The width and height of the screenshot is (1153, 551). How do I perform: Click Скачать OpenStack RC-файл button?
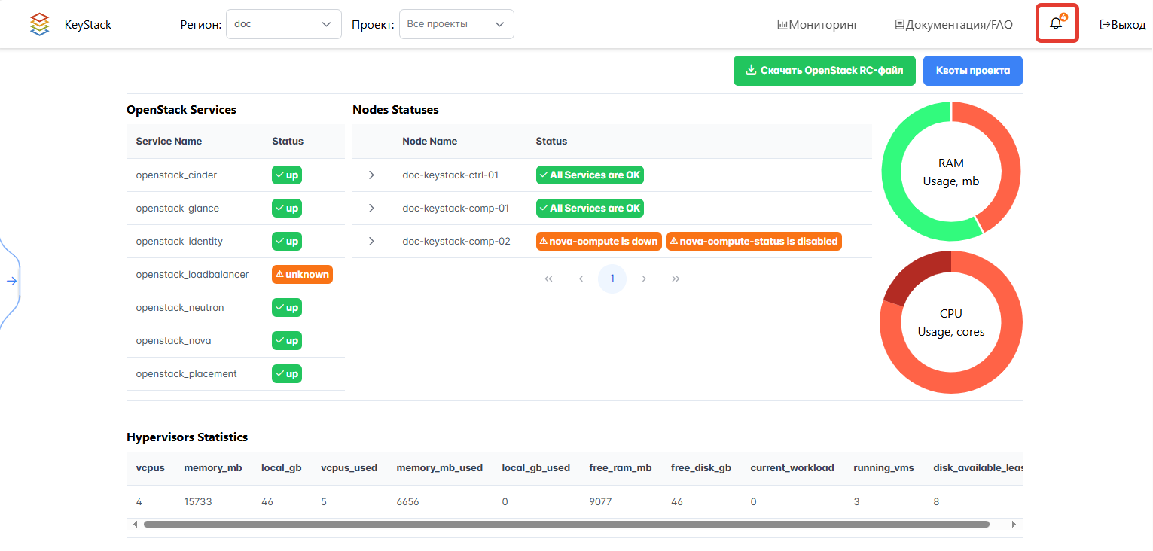(x=824, y=71)
